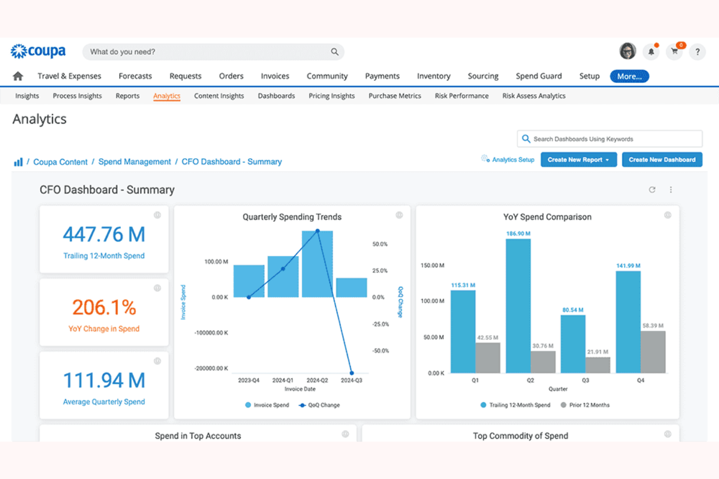719x479 pixels.
Task: Click the help question mark icon
Action: [x=698, y=51]
